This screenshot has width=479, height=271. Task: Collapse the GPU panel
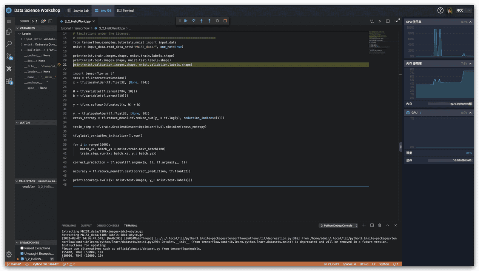470,113
